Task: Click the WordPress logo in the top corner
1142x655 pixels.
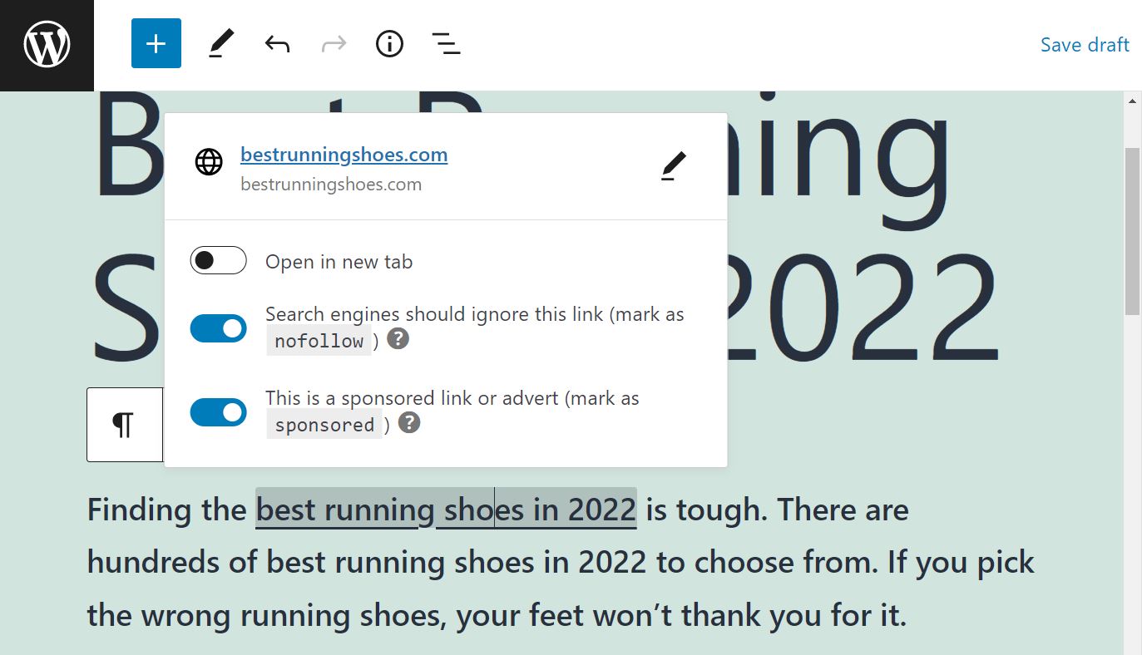Action: (46, 45)
